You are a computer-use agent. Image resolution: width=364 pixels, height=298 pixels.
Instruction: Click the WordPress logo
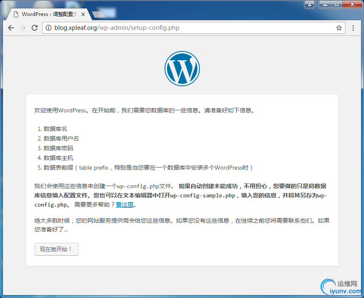coord(182,69)
